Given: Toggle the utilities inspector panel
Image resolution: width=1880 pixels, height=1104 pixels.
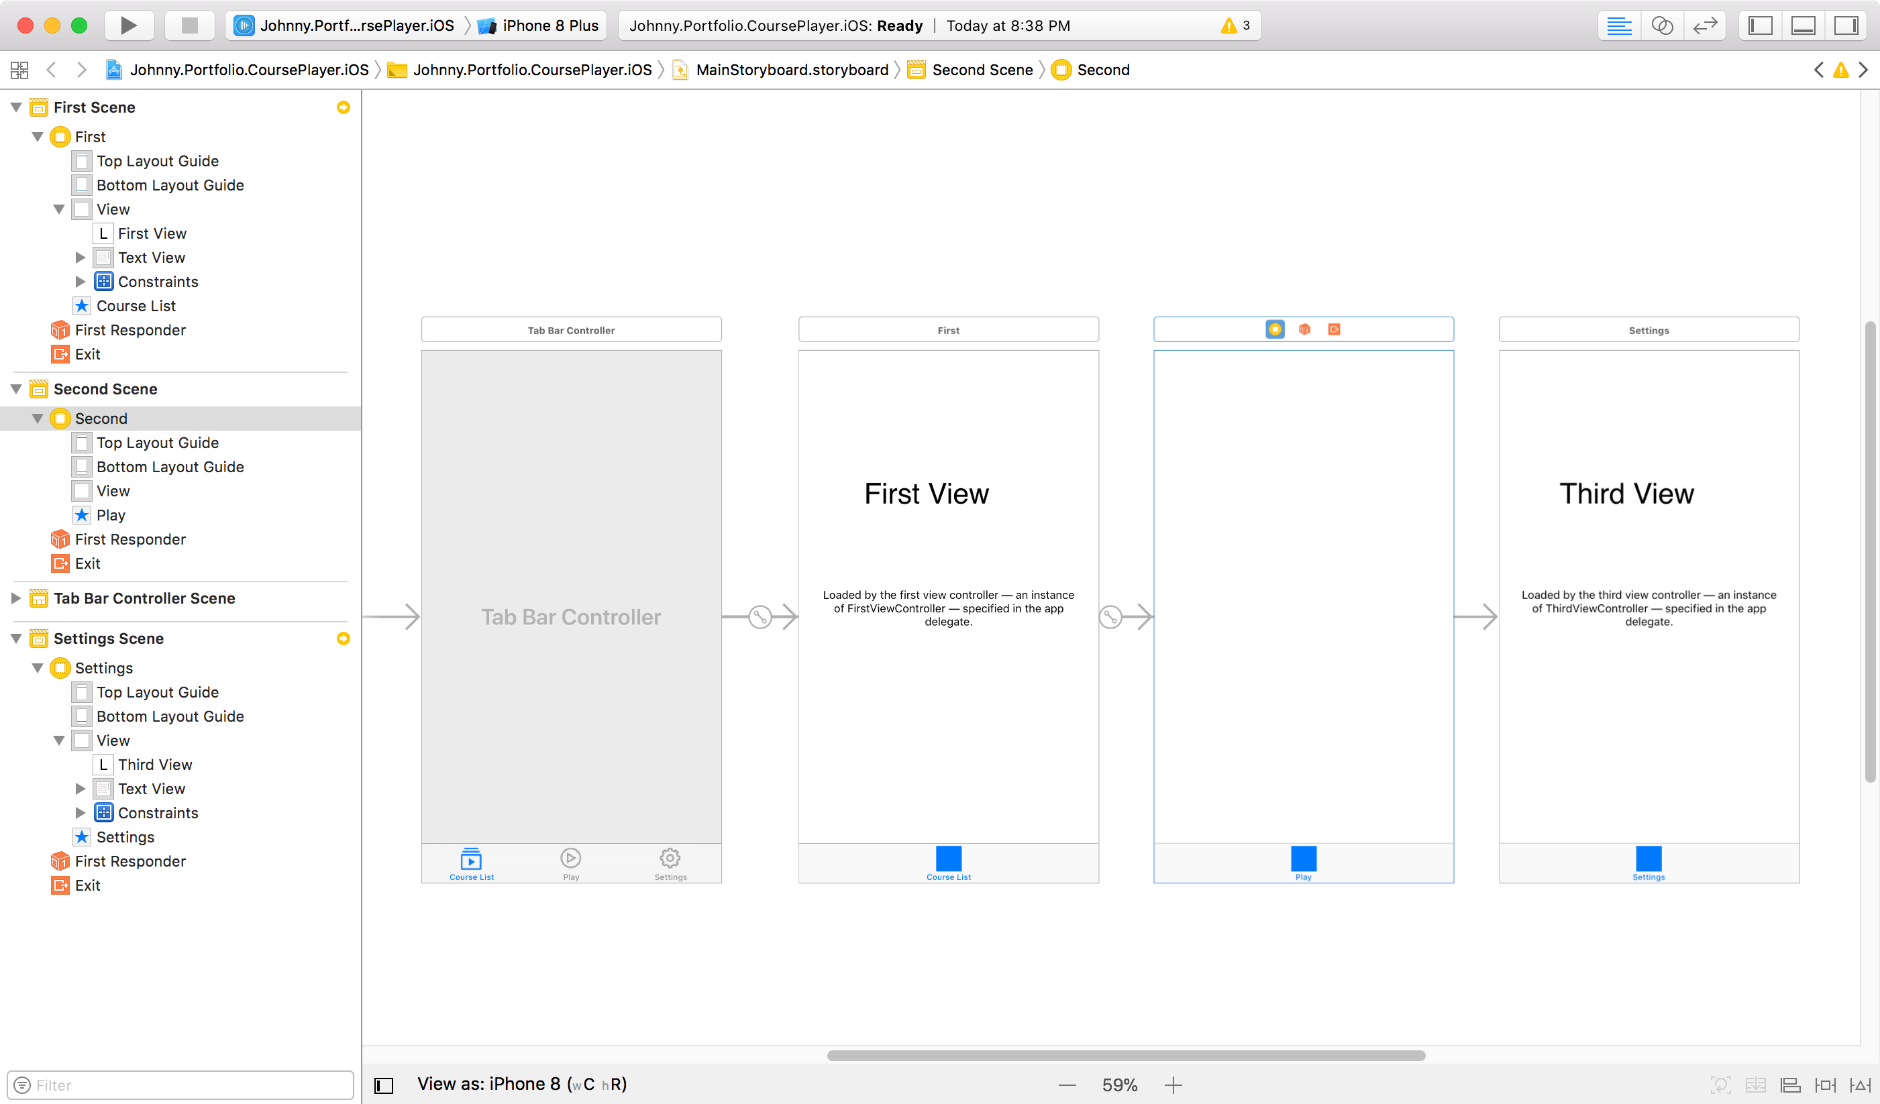Looking at the screenshot, I should click(1846, 25).
